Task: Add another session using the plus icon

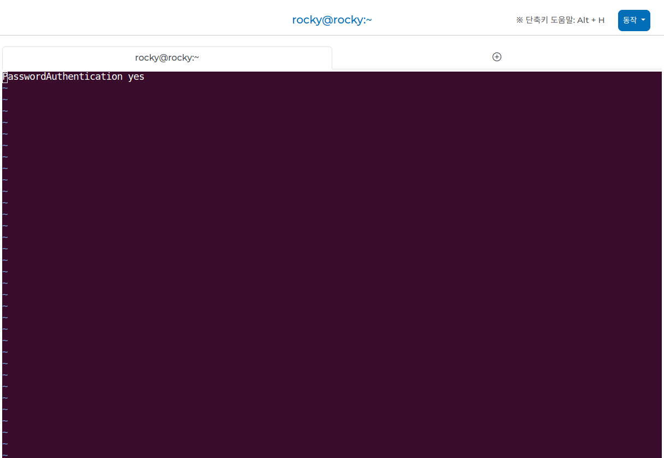Action: point(496,56)
